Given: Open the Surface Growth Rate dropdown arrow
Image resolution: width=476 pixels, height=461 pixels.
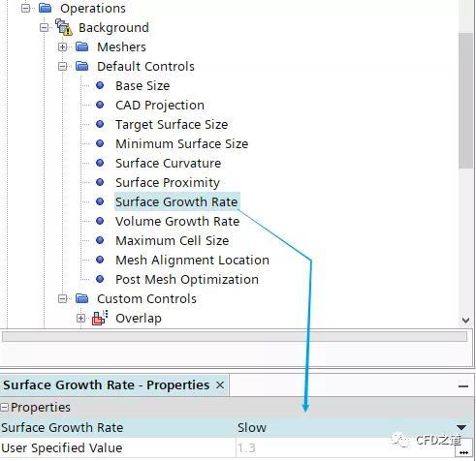Looking at the screenshot, I should tap(461, 427).
